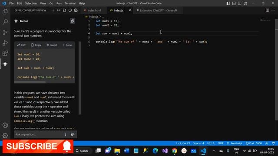The height and width of the screenshot is (156, 278).
Task: Open Run and Debug view
Action: (5, 43)
